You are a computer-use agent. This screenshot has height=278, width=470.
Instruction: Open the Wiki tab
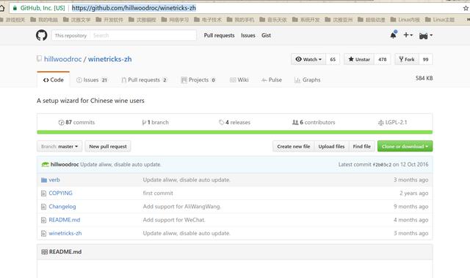[239, 80]
